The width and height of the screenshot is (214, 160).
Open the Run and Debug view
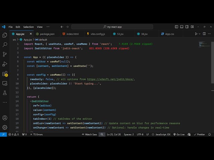pos(5,64)
